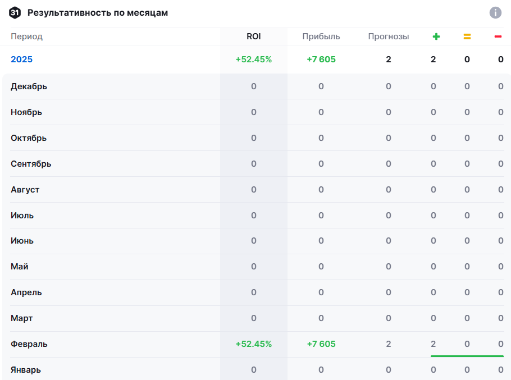This screenshot has width=511, height=380.
Task: Select the Октябрь month row
Action: click(29, 138)
